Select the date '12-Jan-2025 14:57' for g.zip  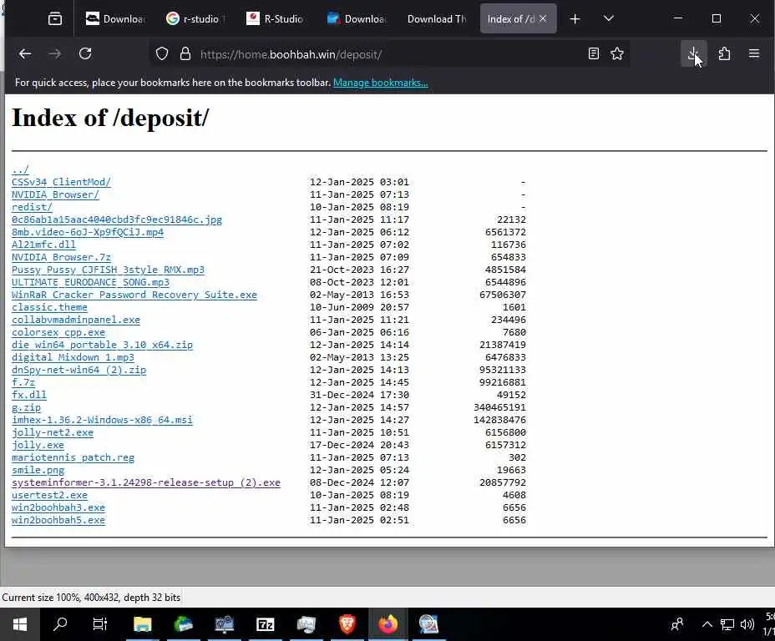tap(359, 407)
